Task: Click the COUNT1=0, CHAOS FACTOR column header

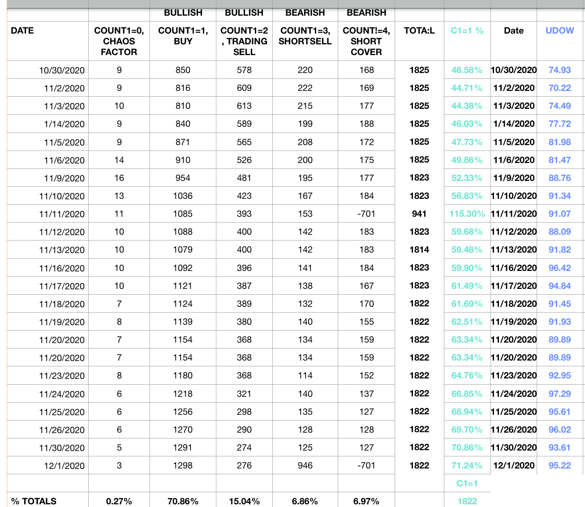Action: pos(119,41)
